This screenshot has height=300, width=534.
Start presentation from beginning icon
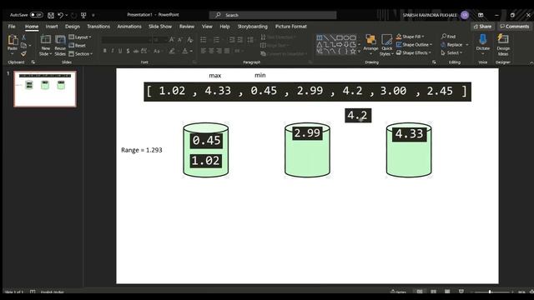click(83, 15)
